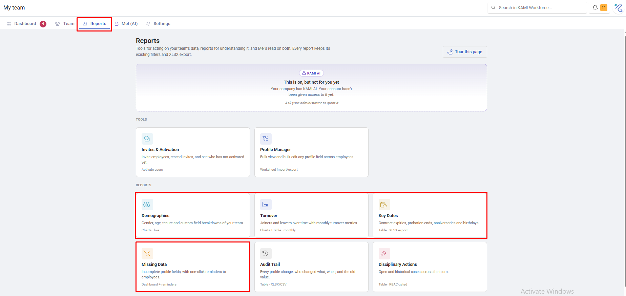Click the Reports chart icon in navigation
The width and height of the screenshot is (626, 296).
pos(85,24)
